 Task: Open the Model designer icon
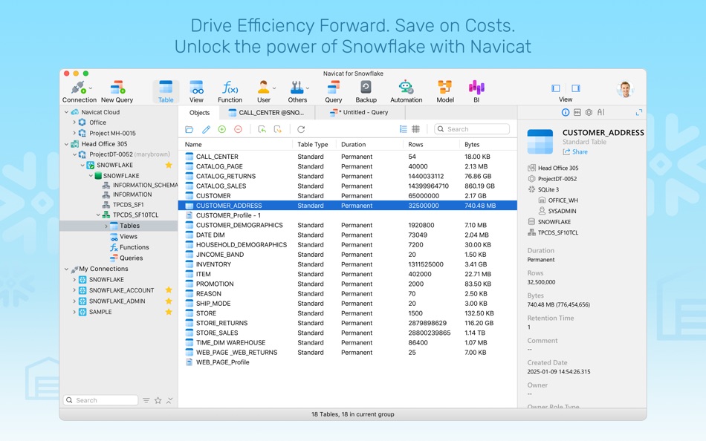coord(444,89)
